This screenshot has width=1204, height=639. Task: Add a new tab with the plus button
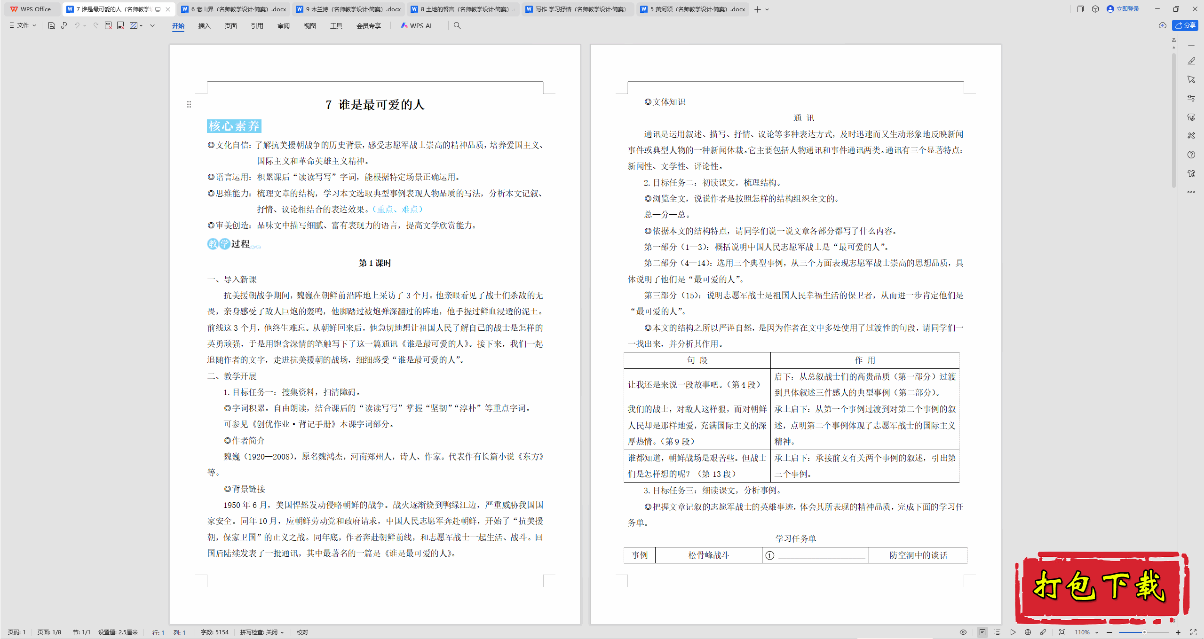click(758, 9)
